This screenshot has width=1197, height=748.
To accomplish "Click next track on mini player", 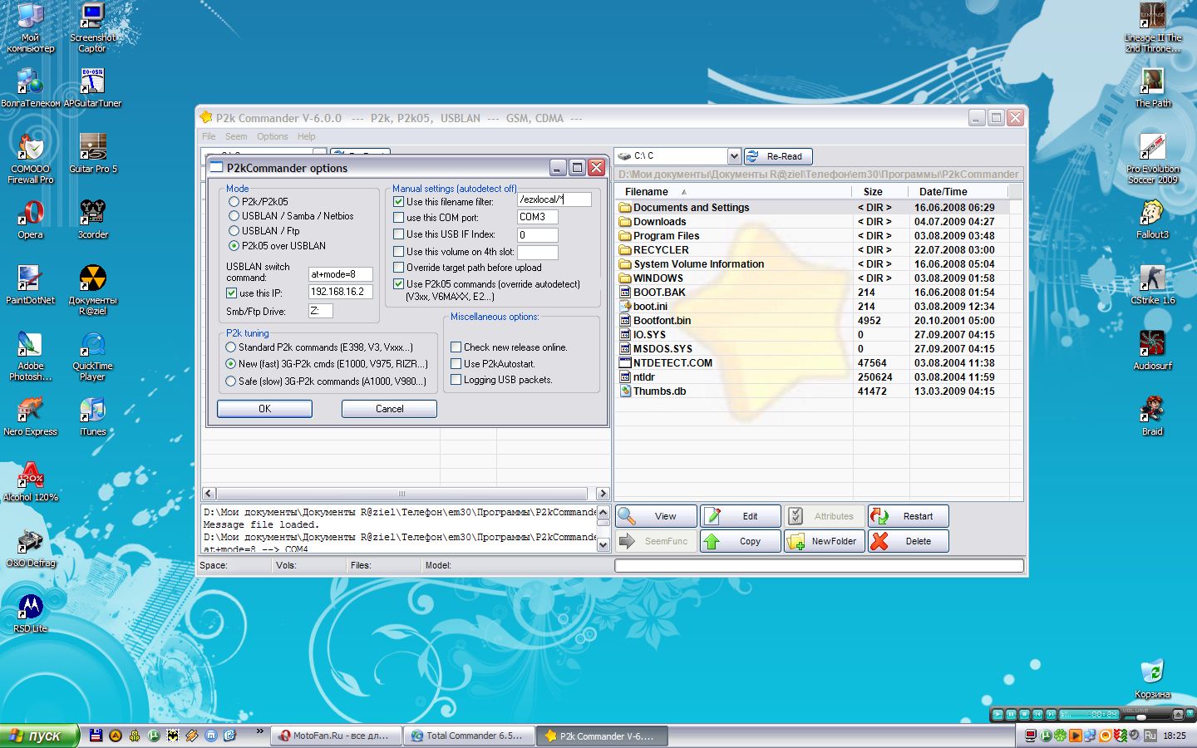I will (1051, 714).
